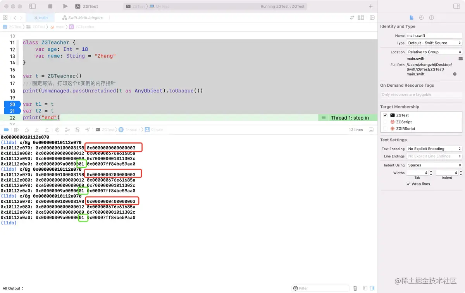The image size is (465, 293).
Task: Add a new editor or library item
Action: click(371, 7)
